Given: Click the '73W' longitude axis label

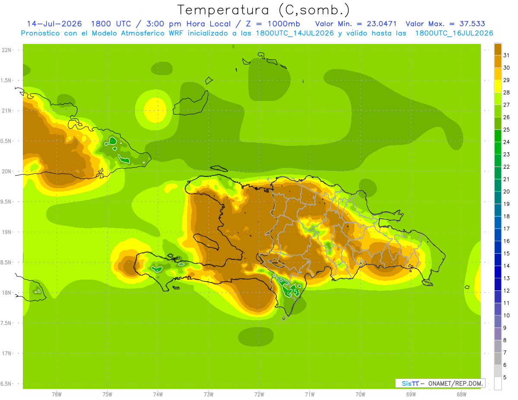Looking at the screenshot, I should (208, 394).
